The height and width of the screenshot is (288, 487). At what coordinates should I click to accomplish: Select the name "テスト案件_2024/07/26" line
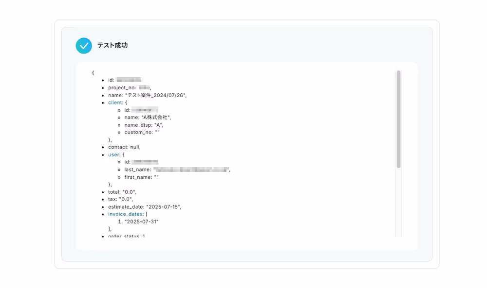point(147,95)
